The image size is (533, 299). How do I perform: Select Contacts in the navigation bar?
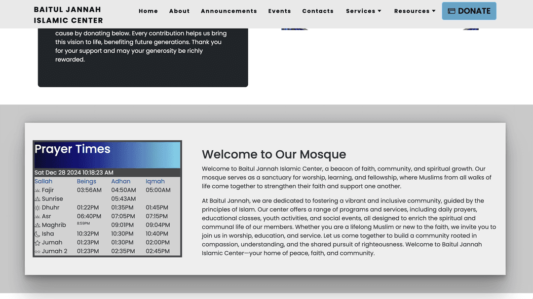click(x=318, y=11)
